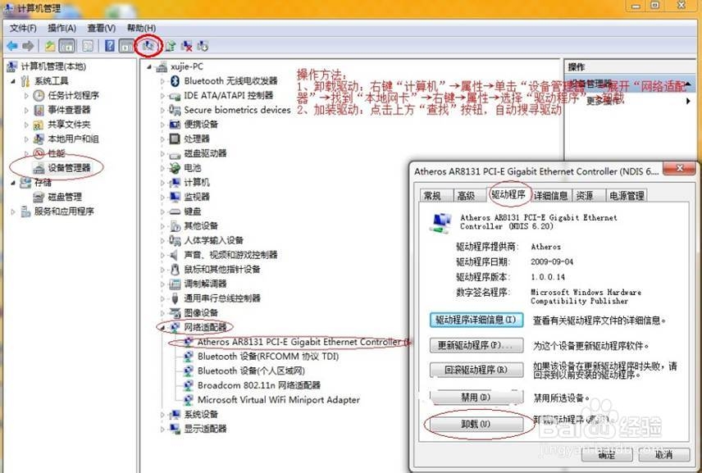Click the Secure biometrics devices icon
Image resolution: width=702 pixels, height=473 pixels.
coord(175,110)
